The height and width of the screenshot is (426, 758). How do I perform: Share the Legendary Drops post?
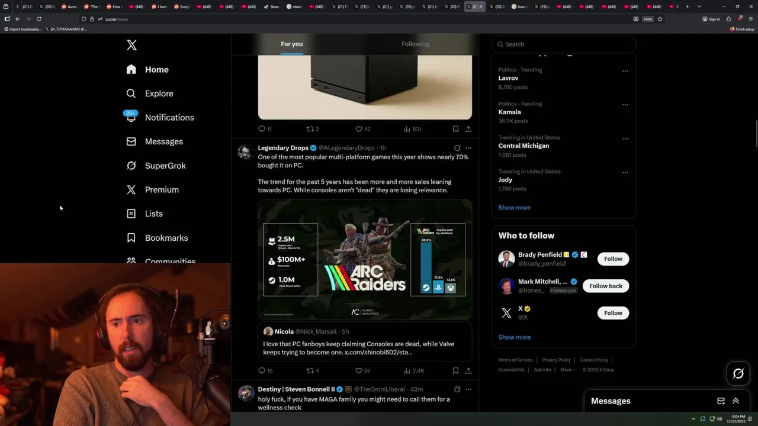[468, 370]
